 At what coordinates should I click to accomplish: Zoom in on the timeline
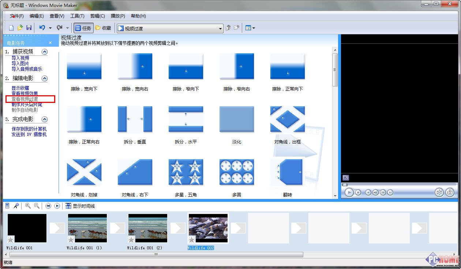27,205
